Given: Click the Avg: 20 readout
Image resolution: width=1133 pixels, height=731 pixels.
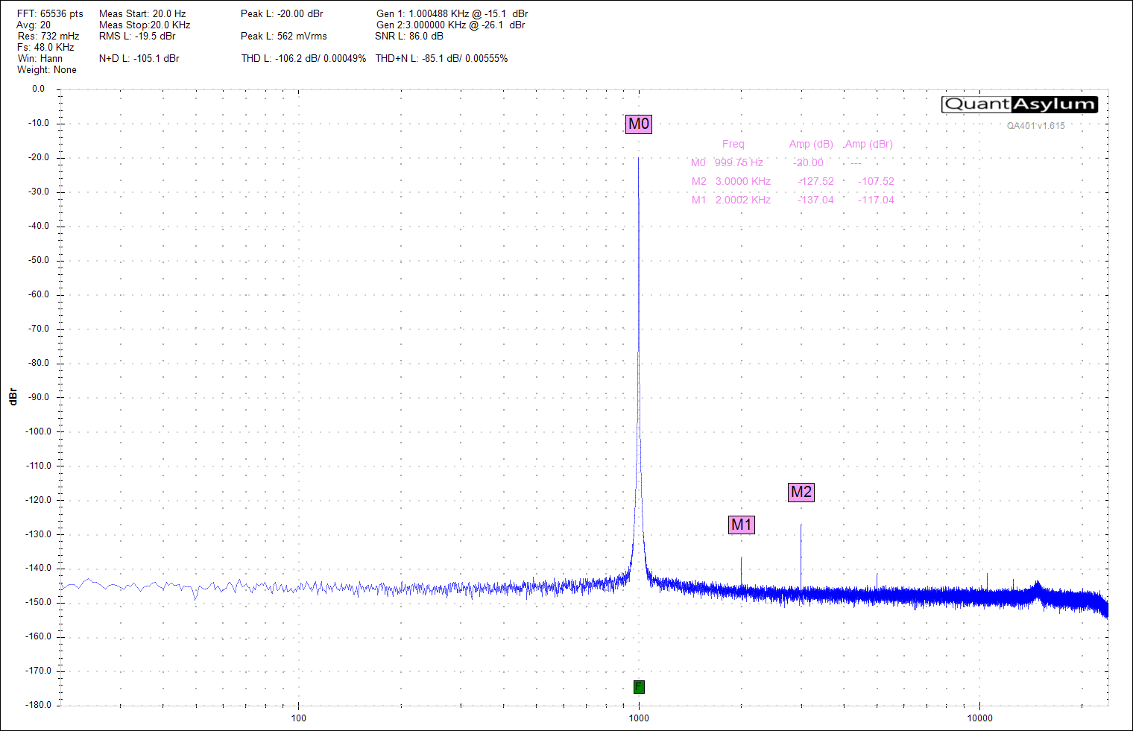Looking at the screenshot, I should (34, 25).
